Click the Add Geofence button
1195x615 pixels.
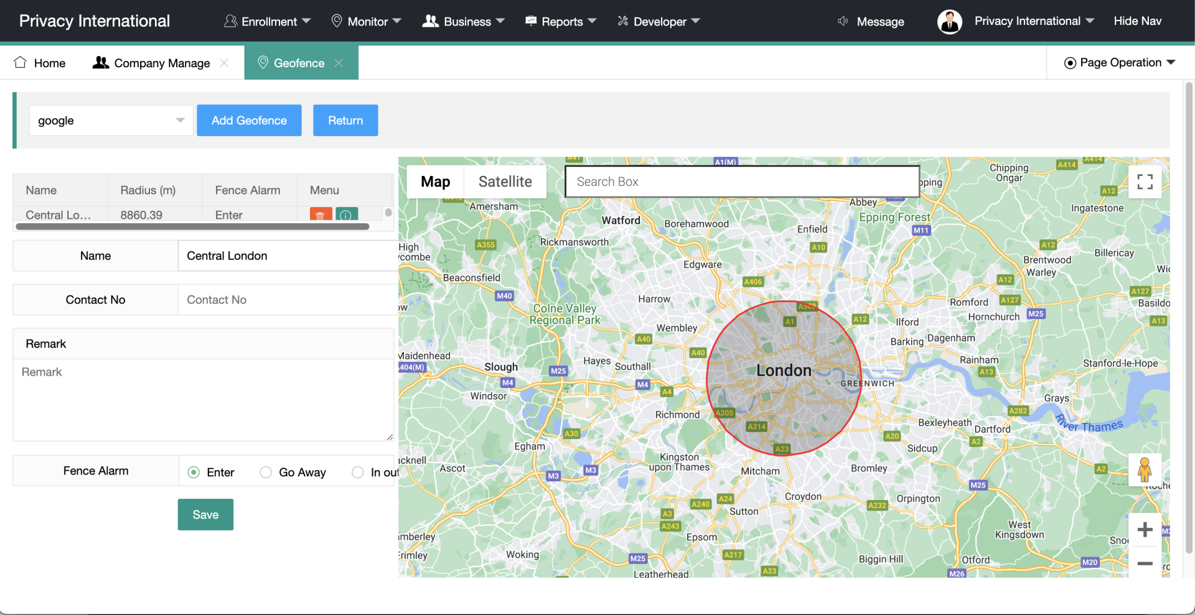coord(249,121)
